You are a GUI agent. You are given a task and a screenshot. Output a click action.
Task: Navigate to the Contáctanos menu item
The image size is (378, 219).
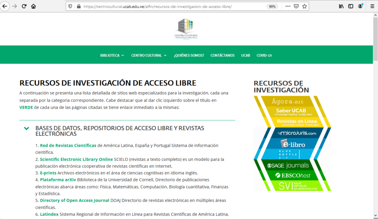[222, 55]
